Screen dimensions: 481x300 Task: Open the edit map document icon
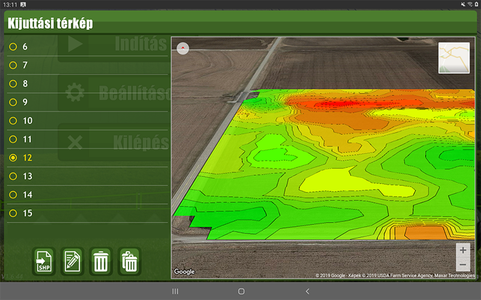[72, 261]
